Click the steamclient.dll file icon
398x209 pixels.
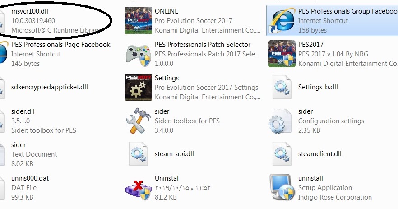[282, 154]
